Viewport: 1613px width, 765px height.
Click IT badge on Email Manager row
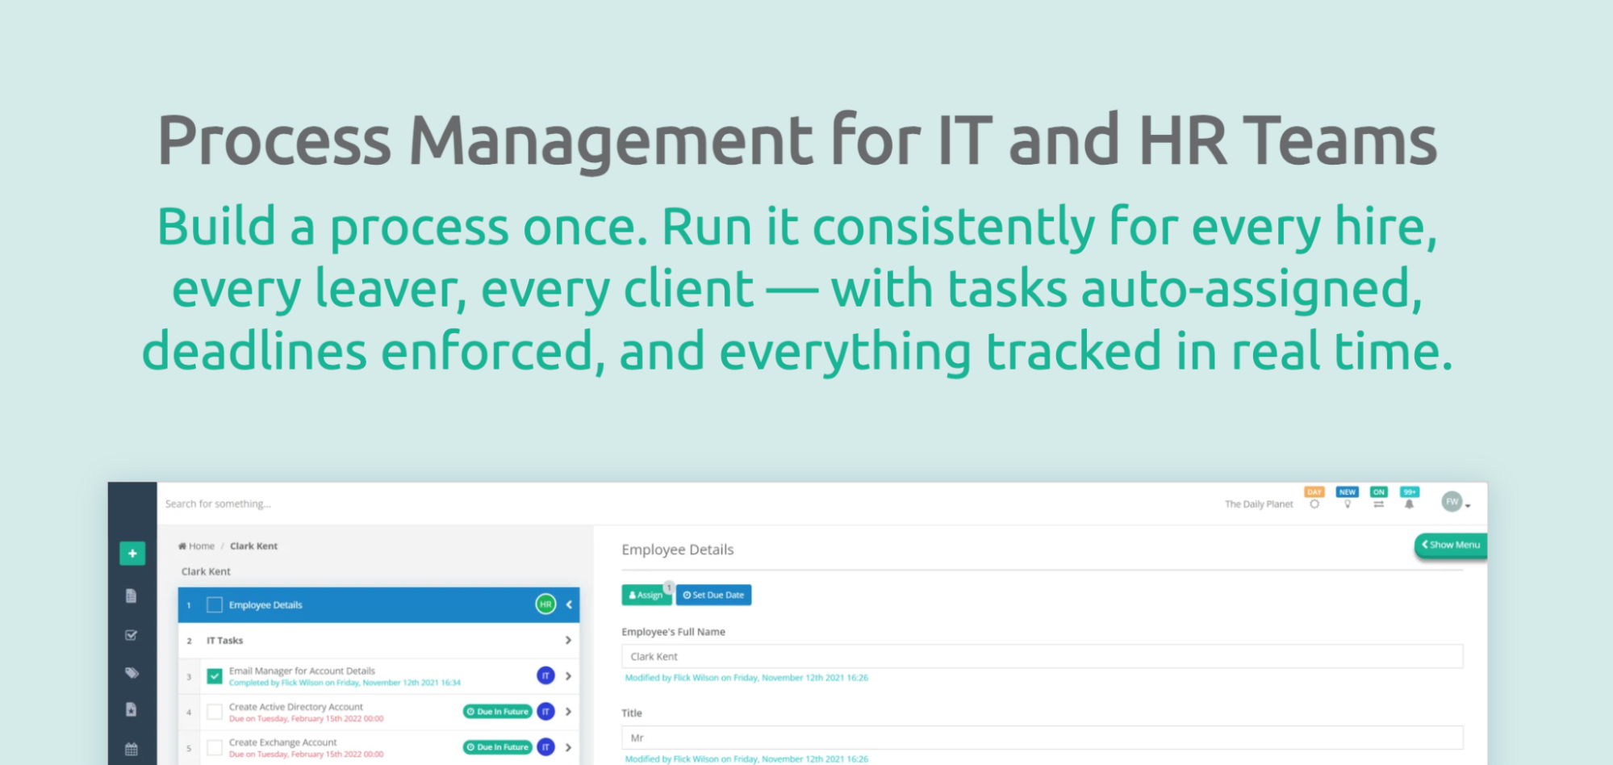(545, 676)
